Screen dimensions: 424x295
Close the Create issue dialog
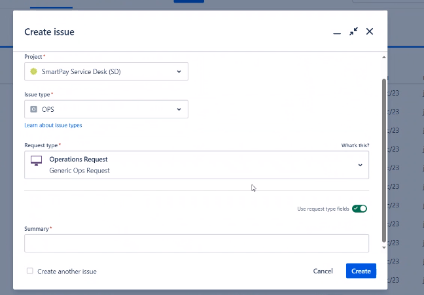tap(370, 31)
